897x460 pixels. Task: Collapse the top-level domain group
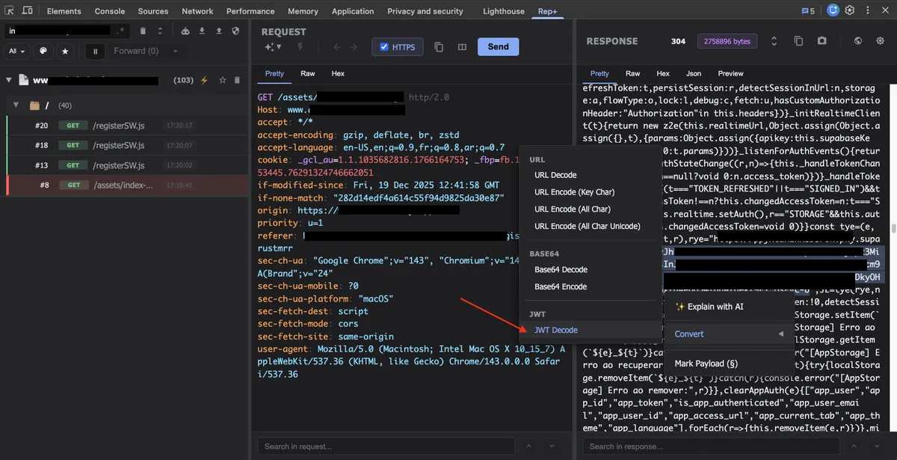9,80
